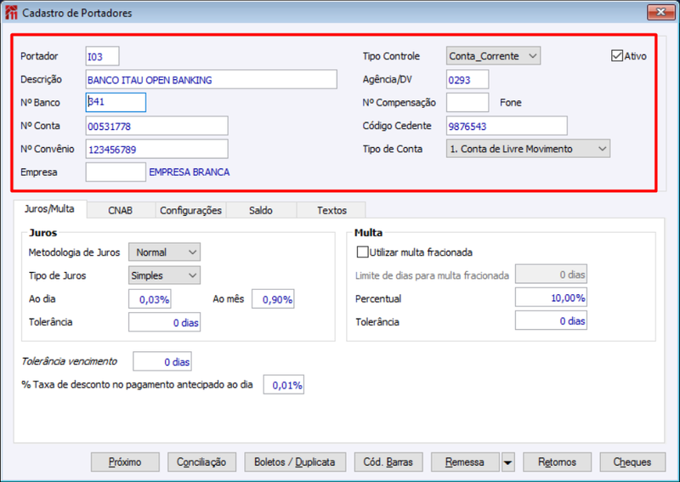Viewport: 680px width, 482px height.
Task: Click the Juros Tolerância field
Action: point(164,322)
